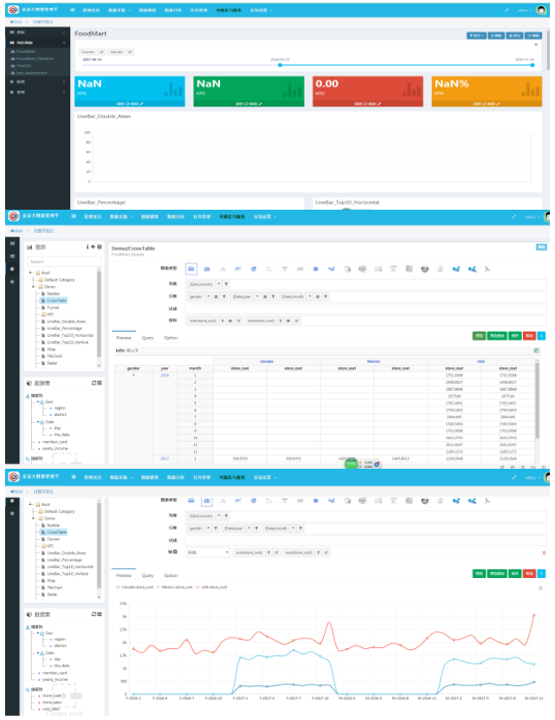Click year 2017 in the cross table
555x720 pixels.
point(165,458)
